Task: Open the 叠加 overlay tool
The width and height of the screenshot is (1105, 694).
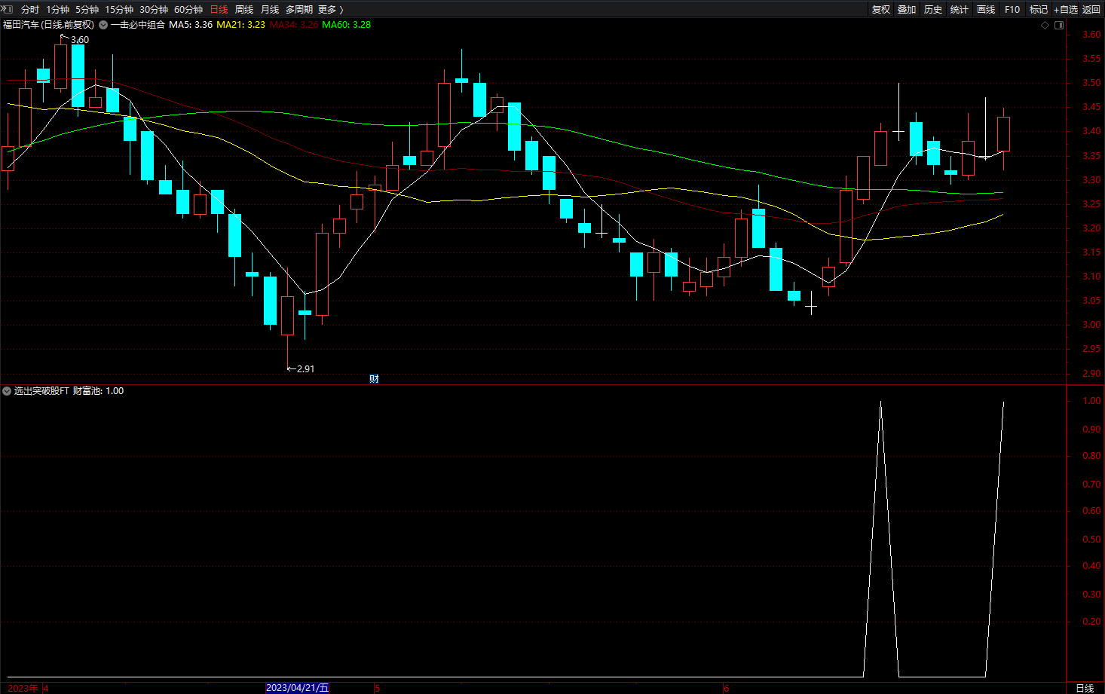Action: click(x=907, y=10)
